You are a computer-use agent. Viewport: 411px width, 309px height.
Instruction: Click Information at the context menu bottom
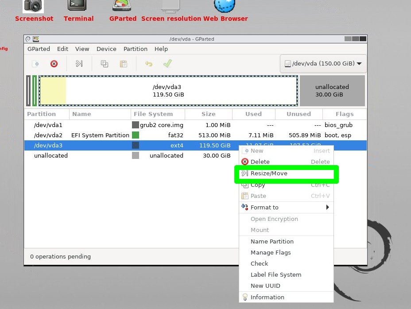267,297
